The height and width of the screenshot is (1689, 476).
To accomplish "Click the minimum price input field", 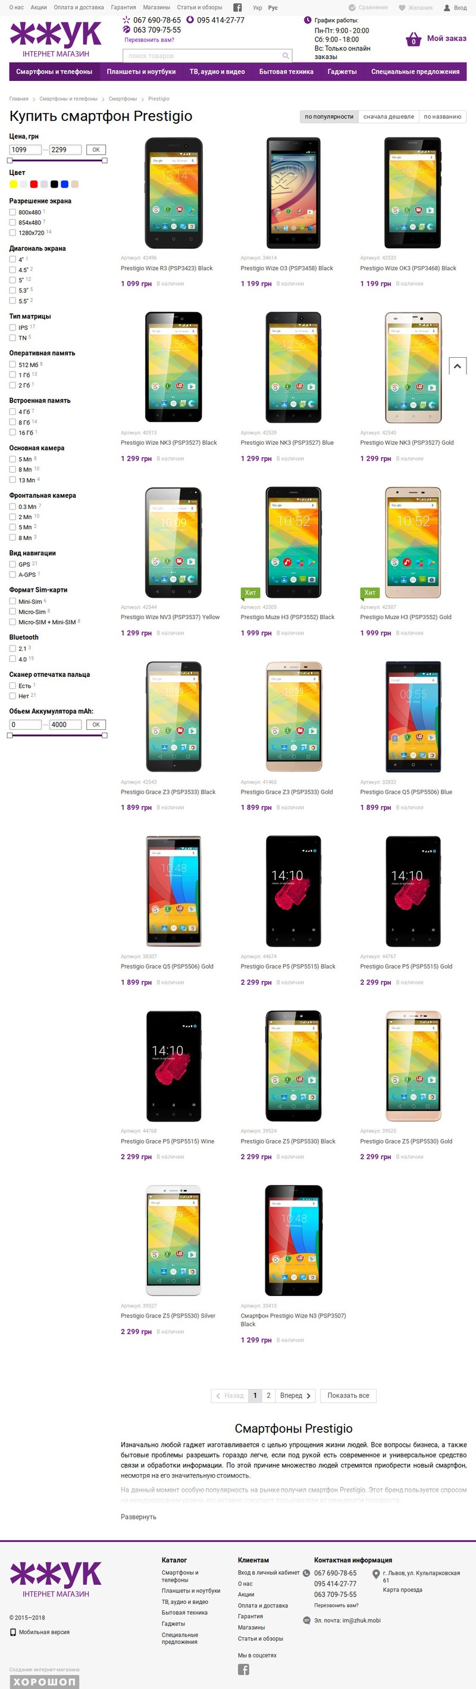I will tap(26, 149).
